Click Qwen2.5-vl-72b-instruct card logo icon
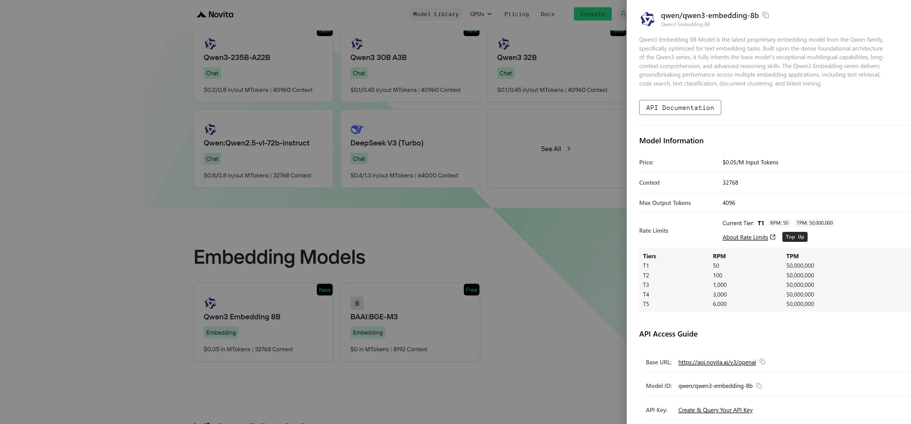911x424 pixels. tap(210, 129)
